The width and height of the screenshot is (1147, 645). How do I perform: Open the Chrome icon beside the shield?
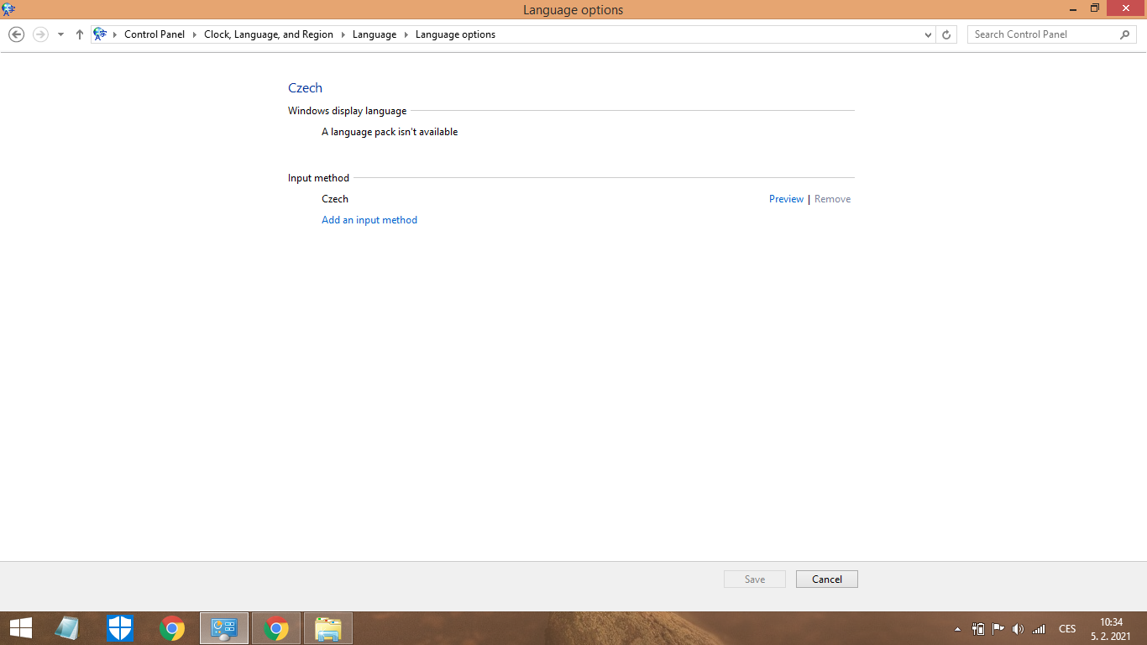(x=172, y=628)
